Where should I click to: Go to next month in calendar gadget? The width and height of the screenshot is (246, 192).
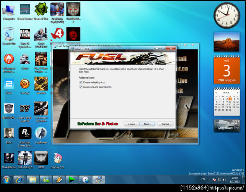pos(237,93)
